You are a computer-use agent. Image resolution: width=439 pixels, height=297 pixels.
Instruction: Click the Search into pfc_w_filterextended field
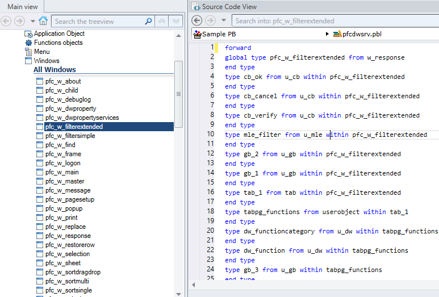click(x=329, y=20)
